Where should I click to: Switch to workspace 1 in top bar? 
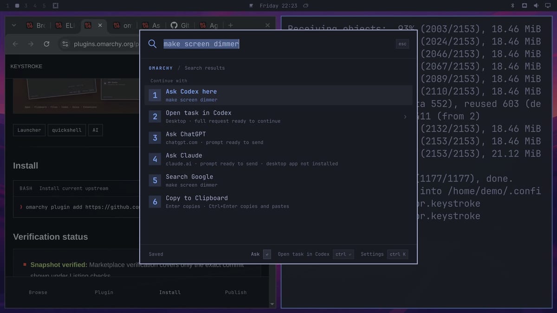(x=7, y=6)
